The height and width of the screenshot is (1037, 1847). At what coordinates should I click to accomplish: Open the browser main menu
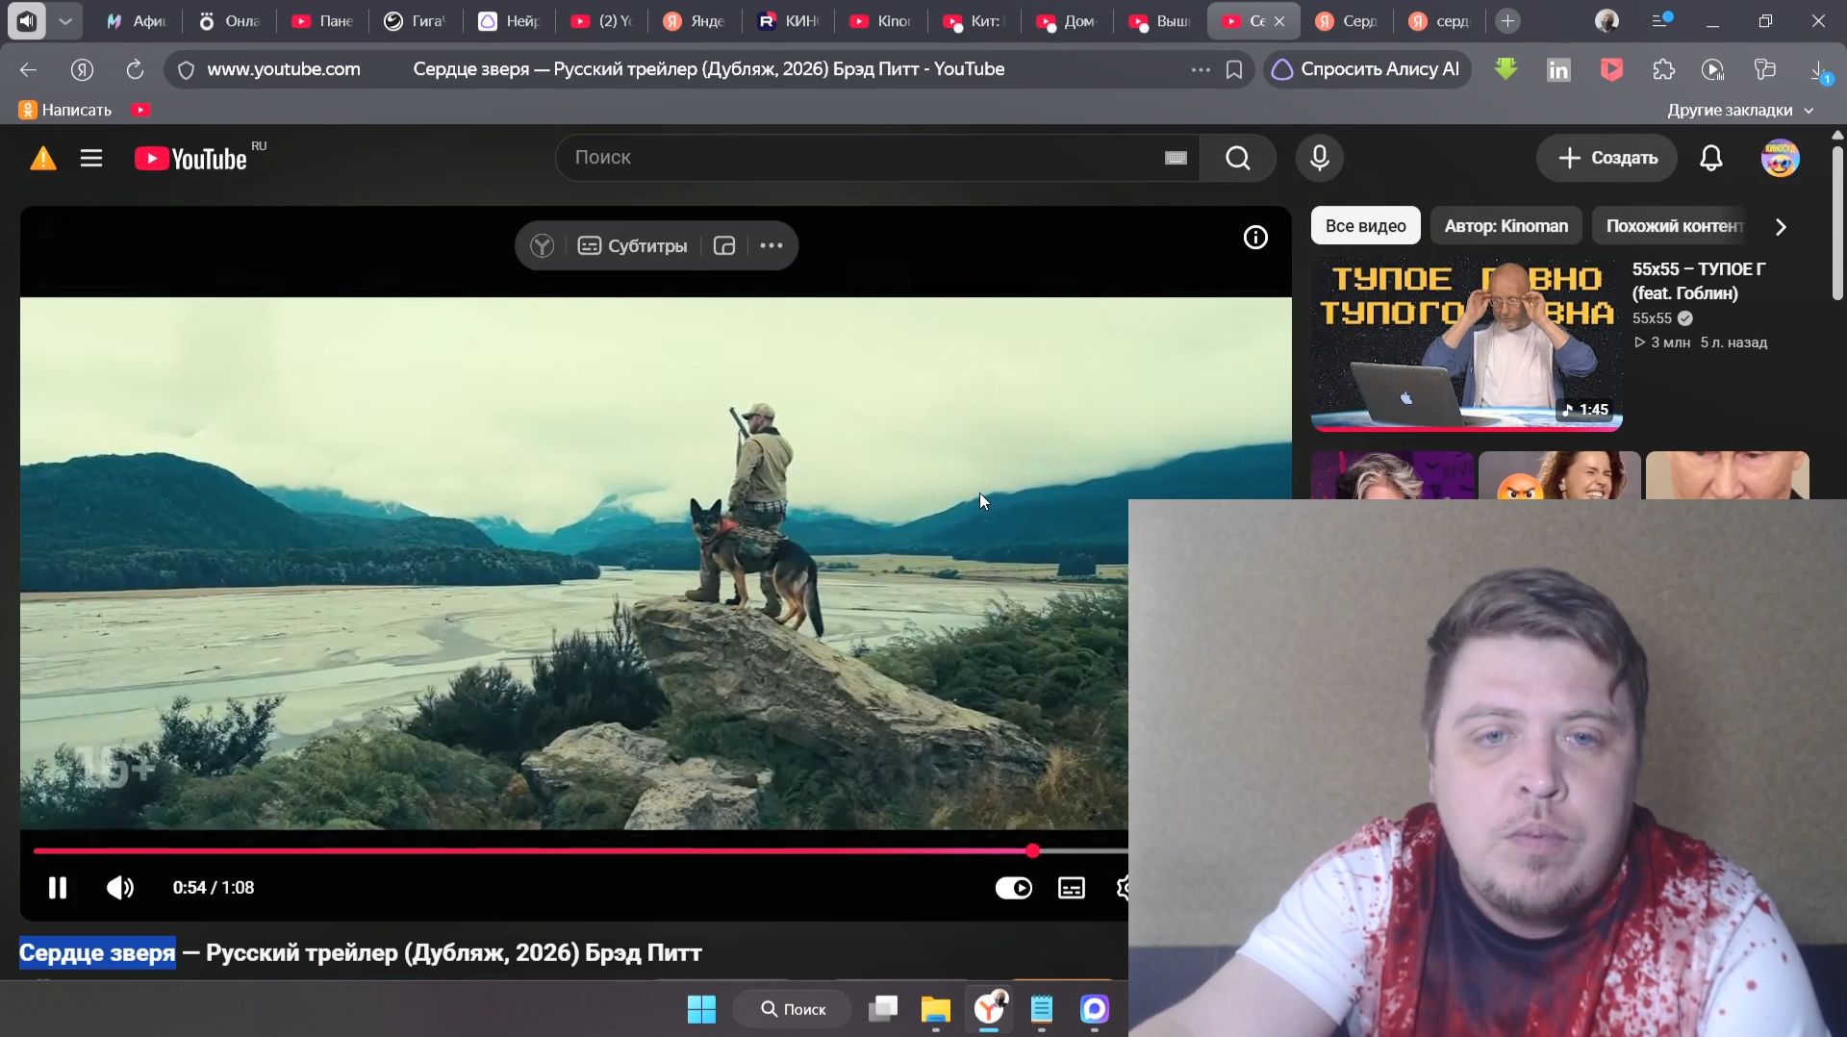[x=1660, y=20]
